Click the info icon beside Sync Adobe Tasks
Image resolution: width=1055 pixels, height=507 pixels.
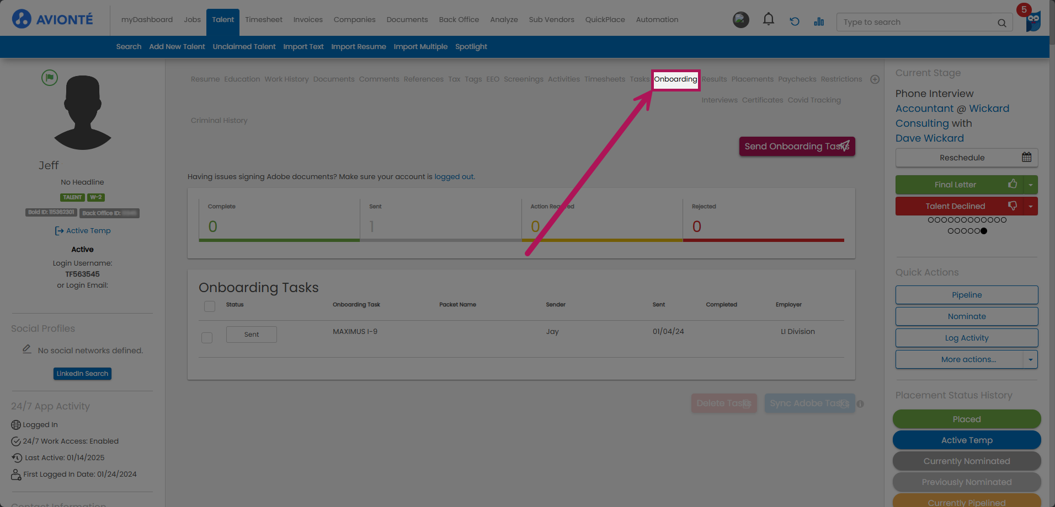(x=860, y=404)
